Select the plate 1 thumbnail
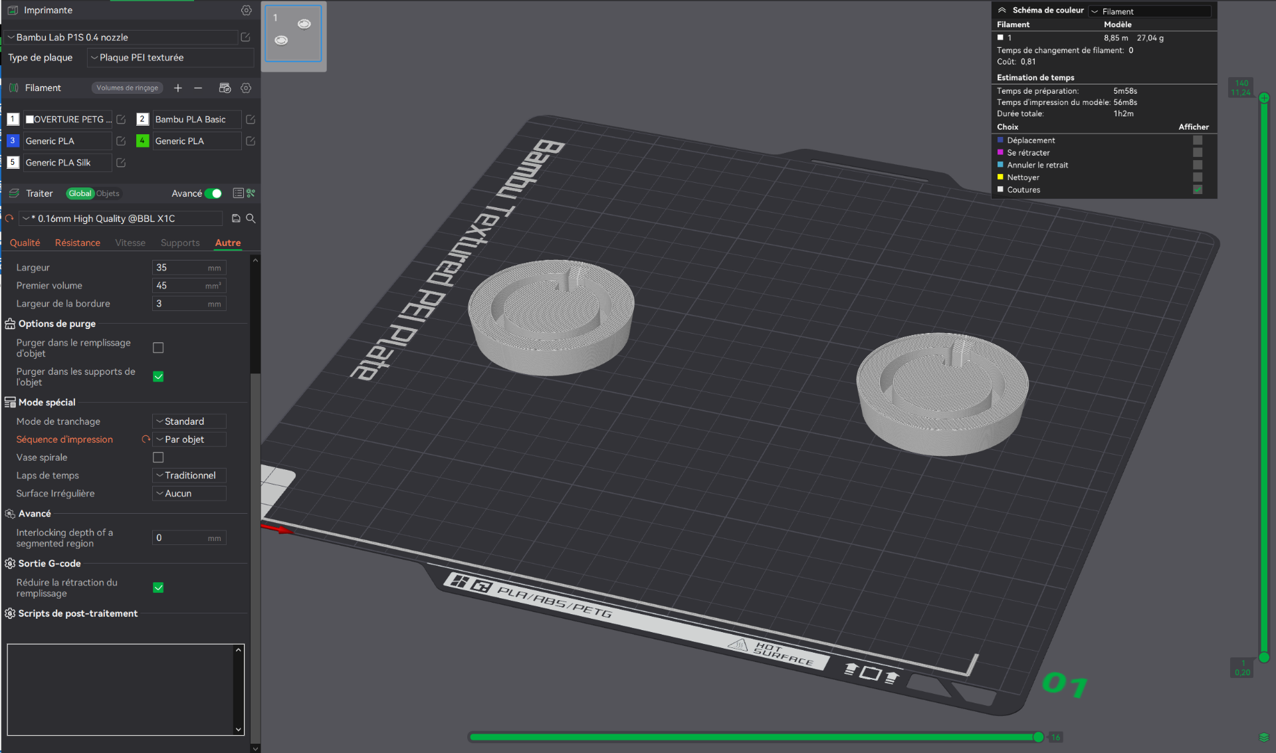1276x753 pixels. coord(293,33)
